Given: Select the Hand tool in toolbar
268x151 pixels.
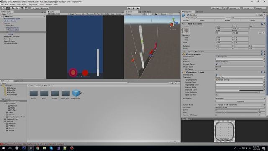Looking at the screenshot, I should 3,8.
